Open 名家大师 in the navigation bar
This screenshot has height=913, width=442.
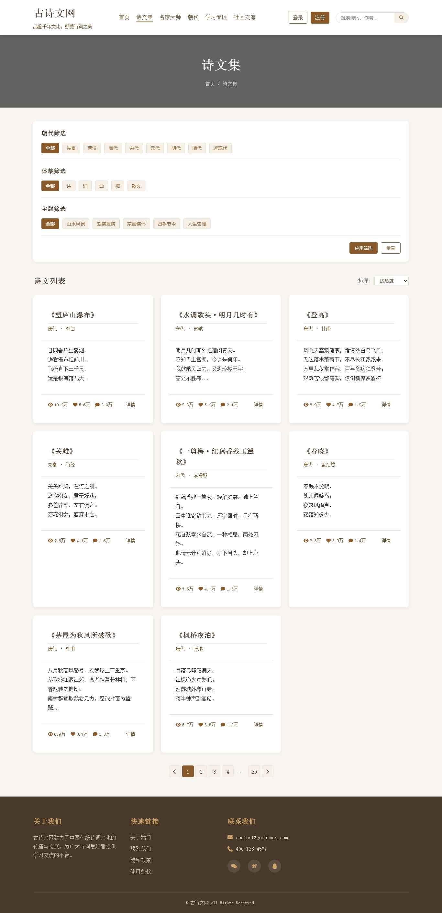[x=170, y=17]
